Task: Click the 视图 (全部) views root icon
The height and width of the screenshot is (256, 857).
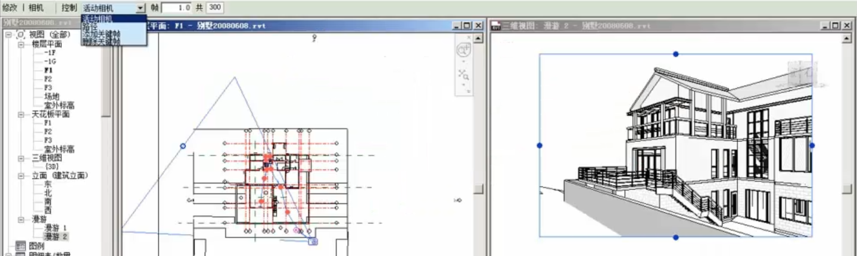Action: coord(21,35)
